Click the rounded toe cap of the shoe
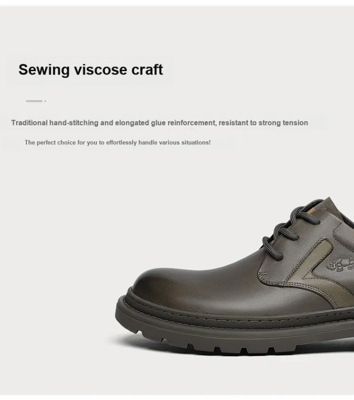 pos(164,283)
